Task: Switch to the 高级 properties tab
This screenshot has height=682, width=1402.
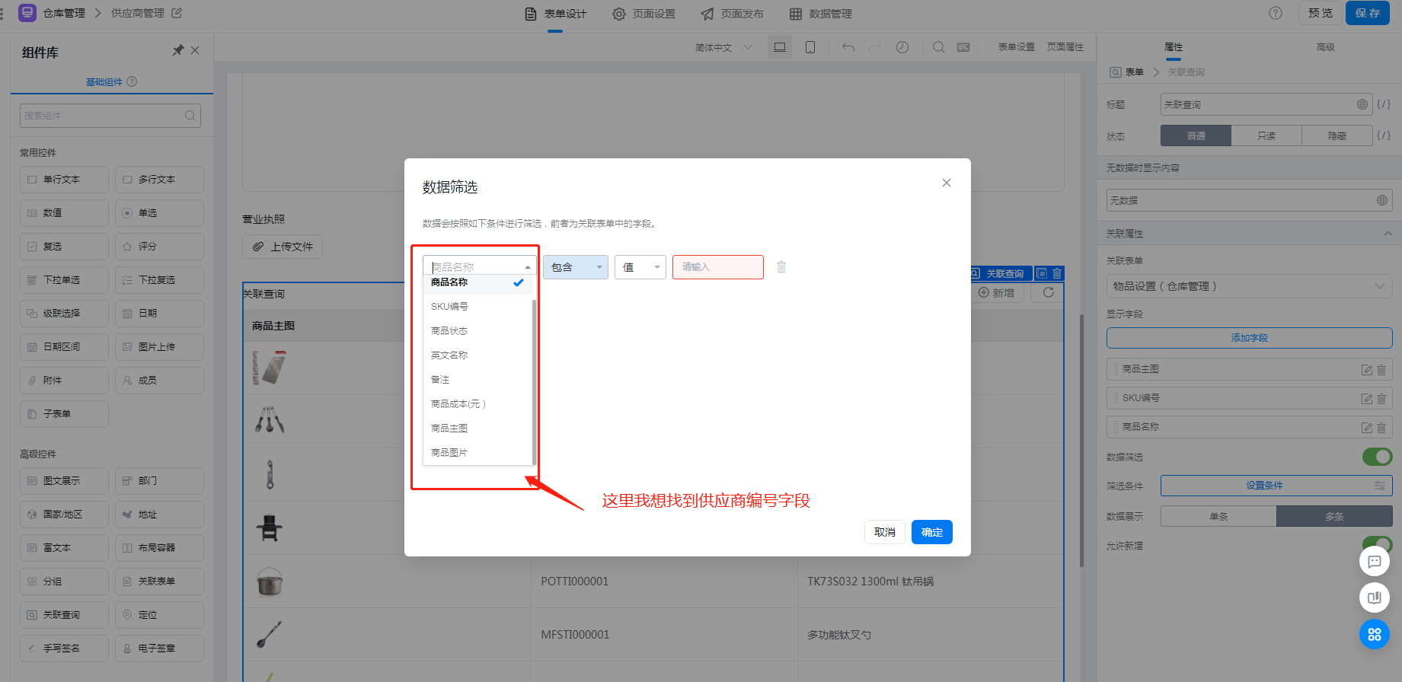Action: point(1325,47)
